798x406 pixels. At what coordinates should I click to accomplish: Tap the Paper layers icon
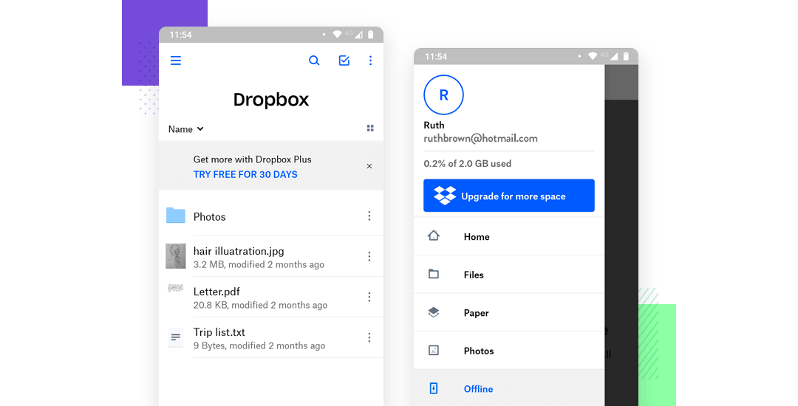(x=434, y=312)
